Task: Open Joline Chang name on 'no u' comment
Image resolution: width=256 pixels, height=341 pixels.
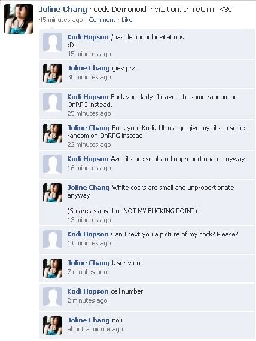Action: point(89,320)
